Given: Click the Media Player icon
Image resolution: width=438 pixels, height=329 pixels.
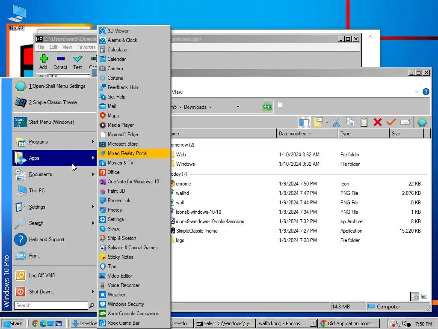Looking at the screenshot, I should point(103,125).
